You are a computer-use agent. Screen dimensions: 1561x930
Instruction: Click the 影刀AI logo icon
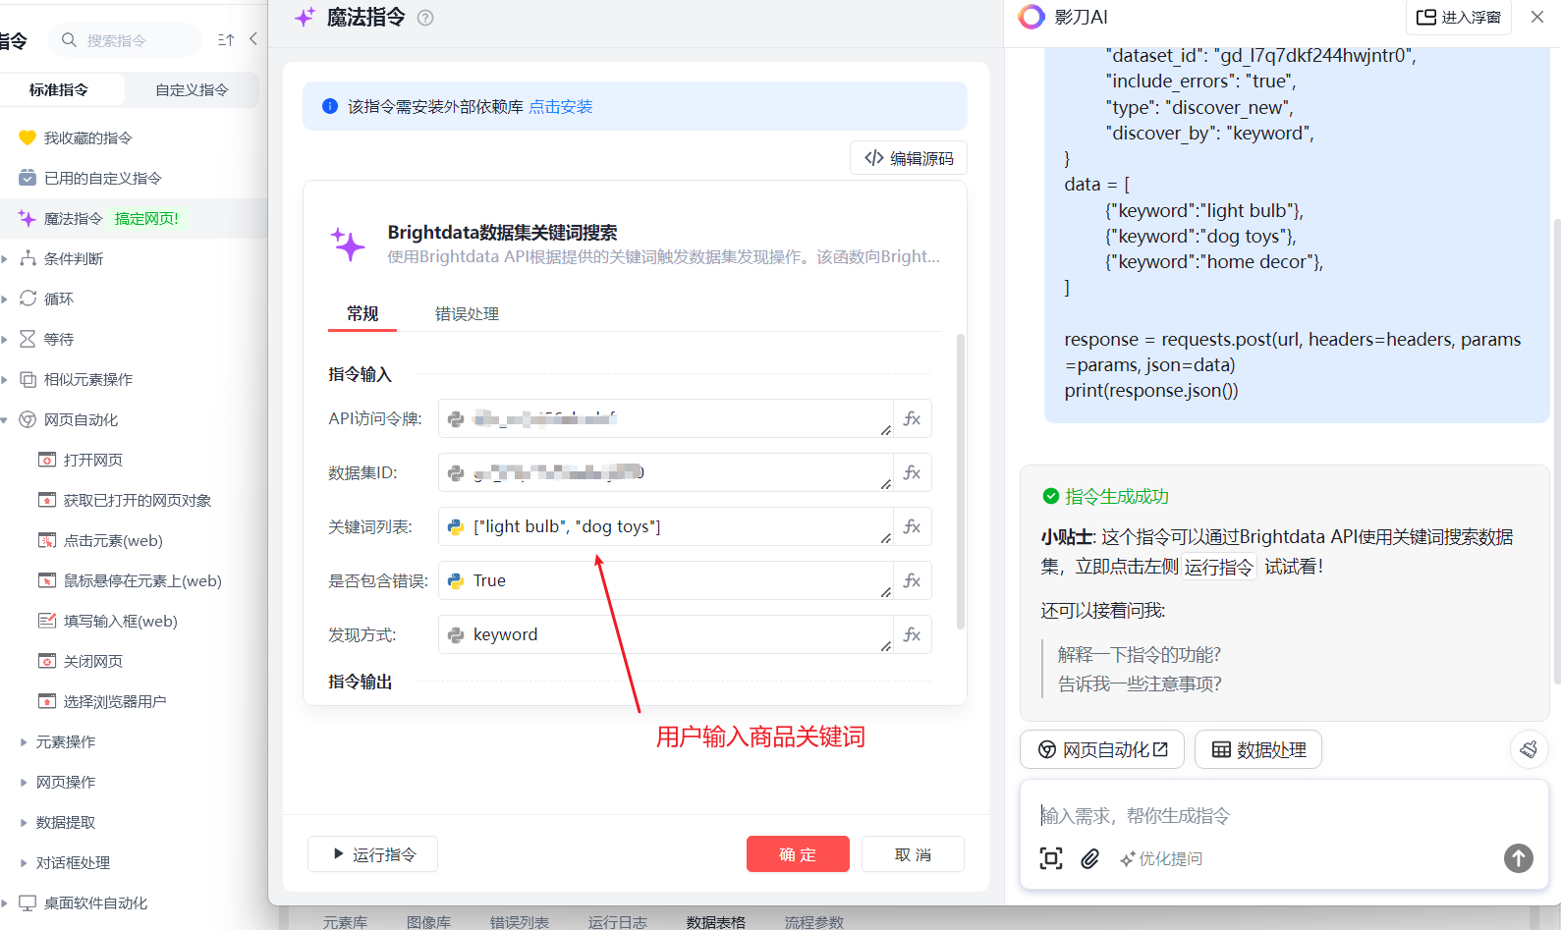tap(1031, 17)
